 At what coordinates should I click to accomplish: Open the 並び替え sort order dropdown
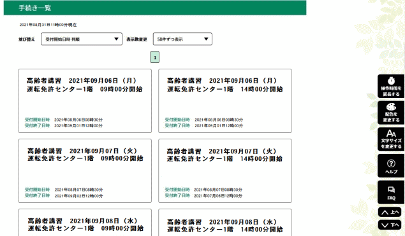click(82, 39)
